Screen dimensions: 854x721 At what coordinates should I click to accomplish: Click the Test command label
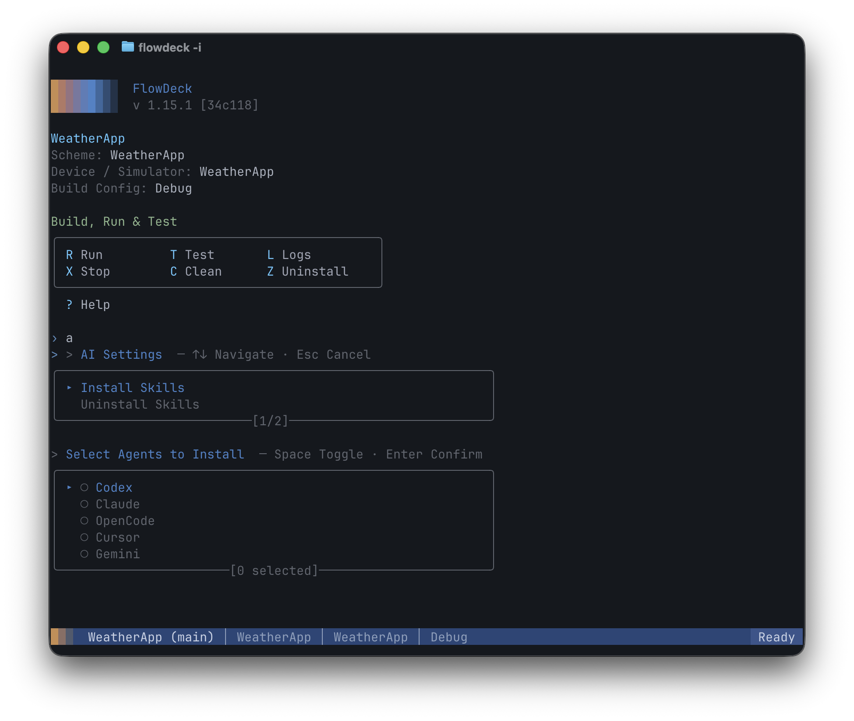pos(200,255)
